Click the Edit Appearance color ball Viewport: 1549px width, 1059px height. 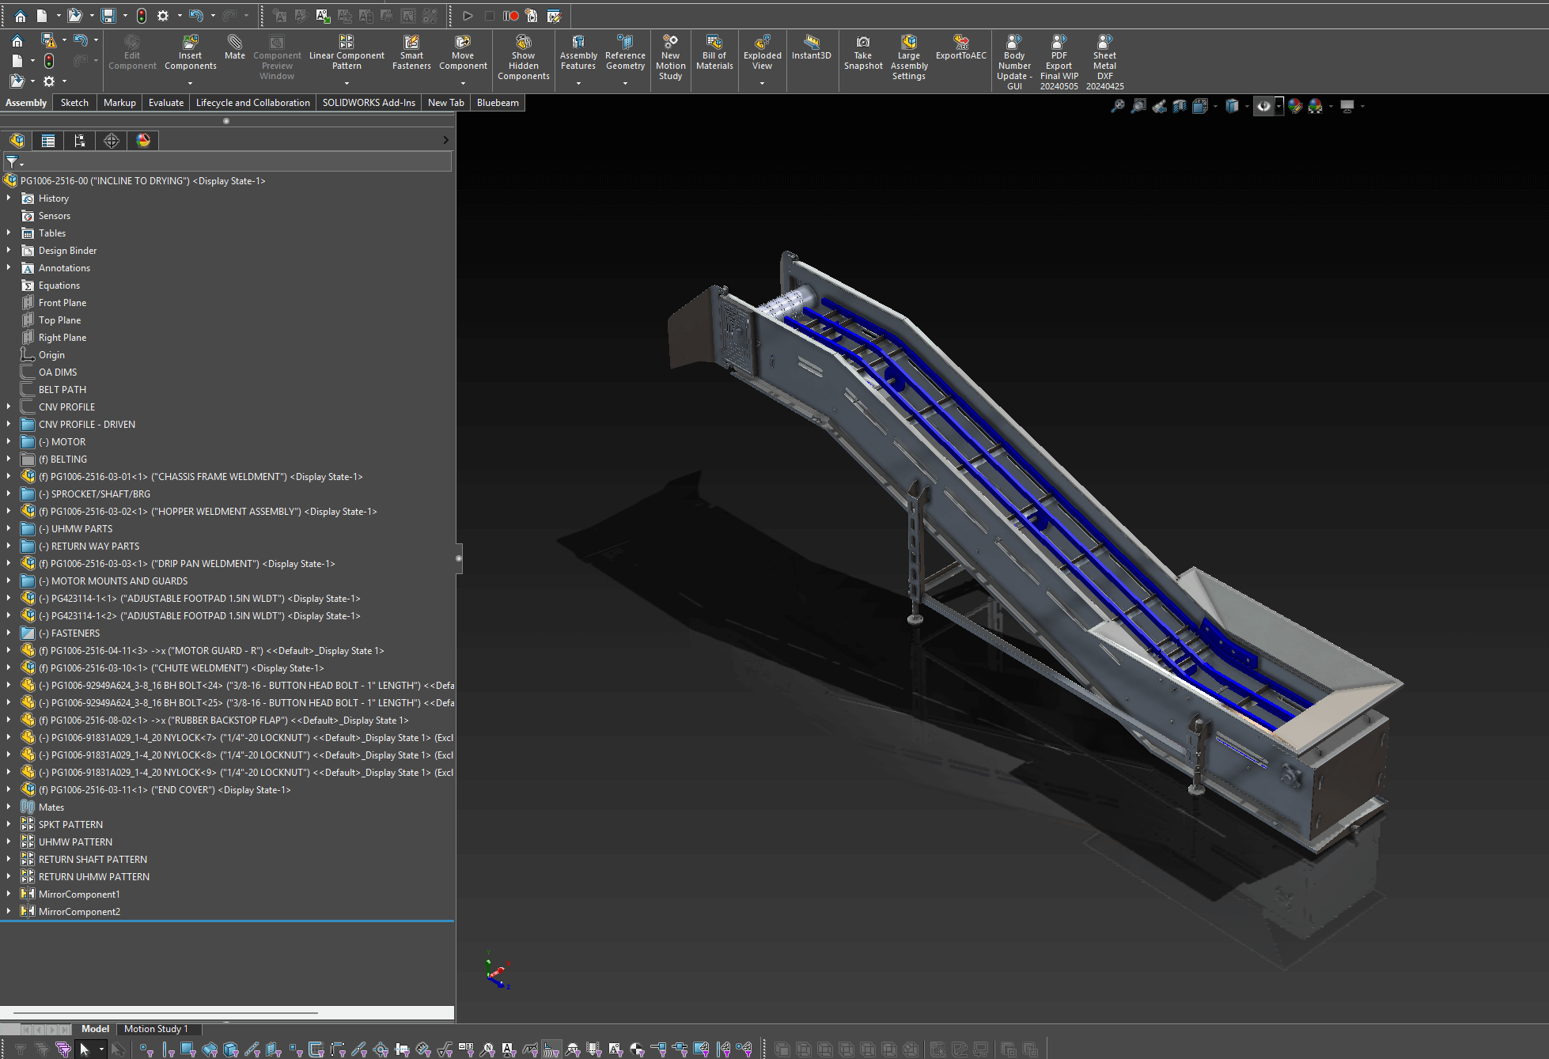pos(1294,106)
